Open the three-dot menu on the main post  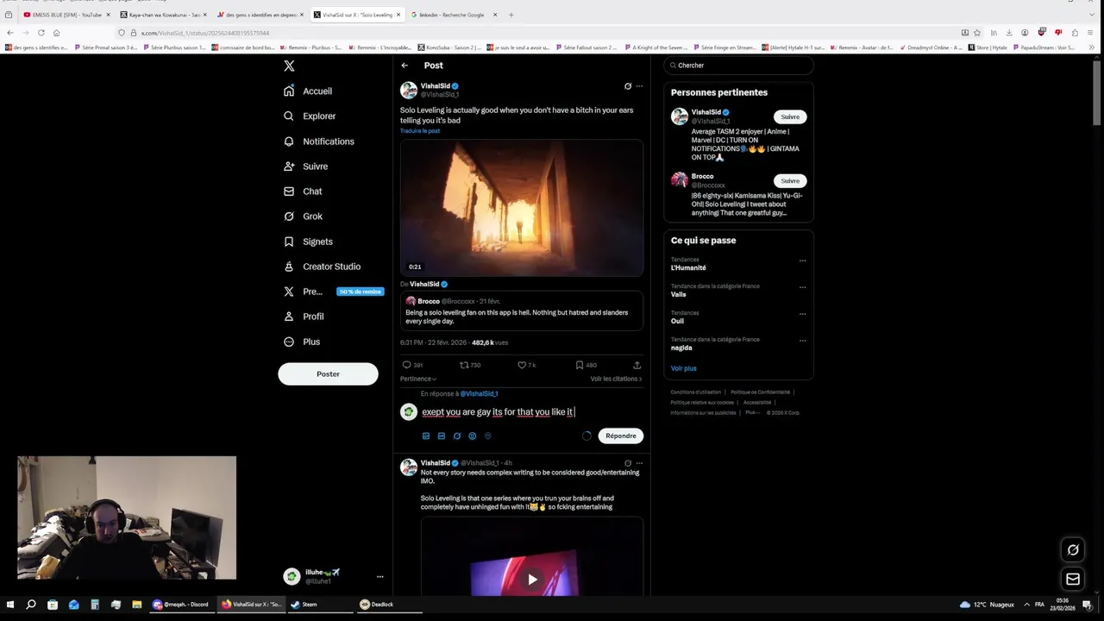click(639, 86)
